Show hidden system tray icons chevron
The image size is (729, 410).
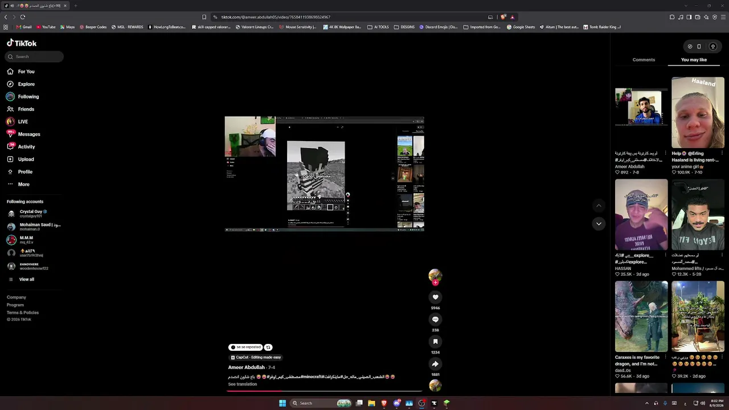coord(646,403)
